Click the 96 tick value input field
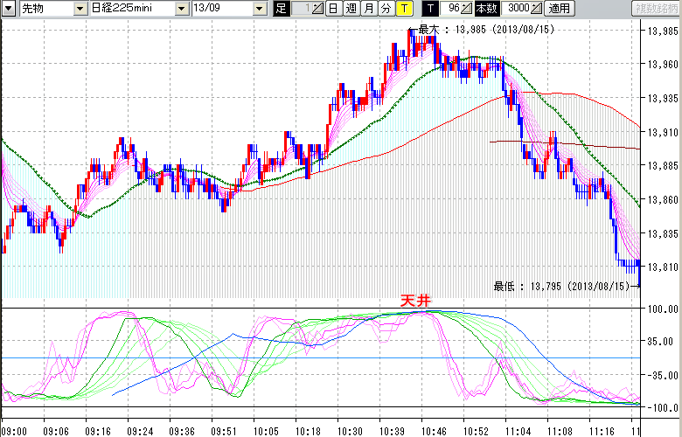This screenshot has width=682, height=437. click(451, 9)
